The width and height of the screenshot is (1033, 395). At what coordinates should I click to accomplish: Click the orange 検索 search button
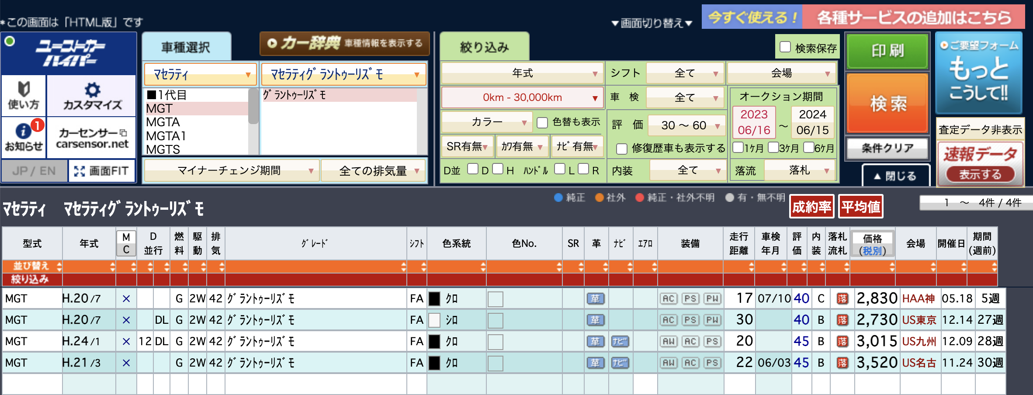[x=887, y=103]
